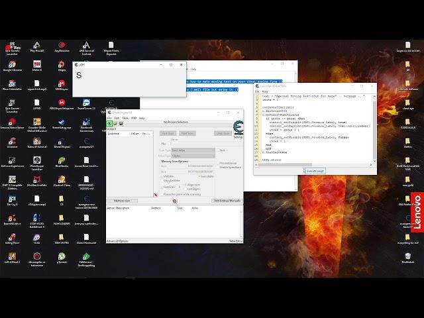The width and height of the screenshot is (424, 318).
Task: Click the green open process icon in Cheat Engine
Action: click(109, 124)
